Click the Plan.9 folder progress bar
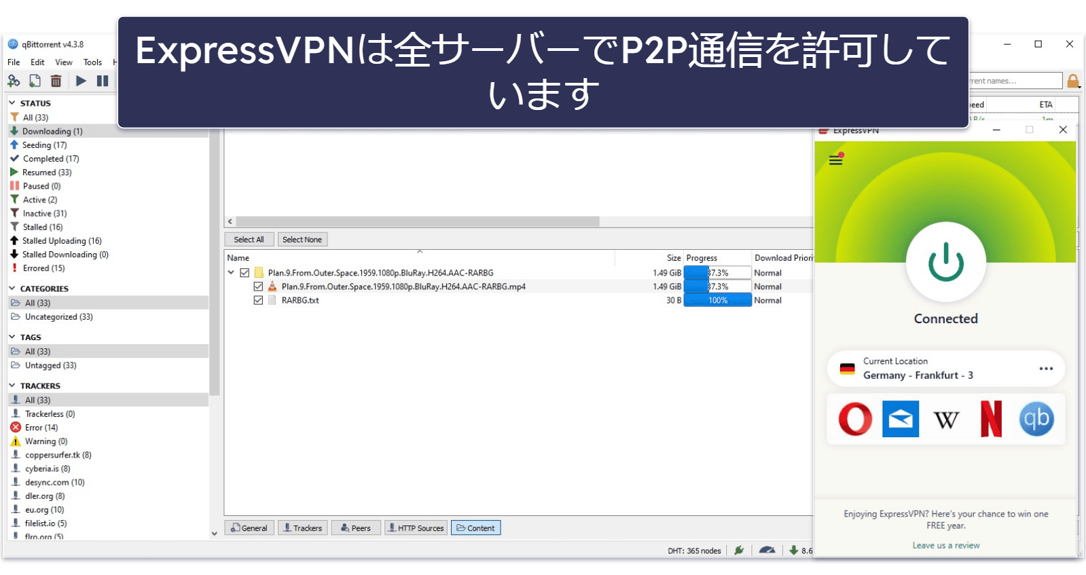Screen dimensions: 1086x575 pyautogui.click(x=717, y=273)
